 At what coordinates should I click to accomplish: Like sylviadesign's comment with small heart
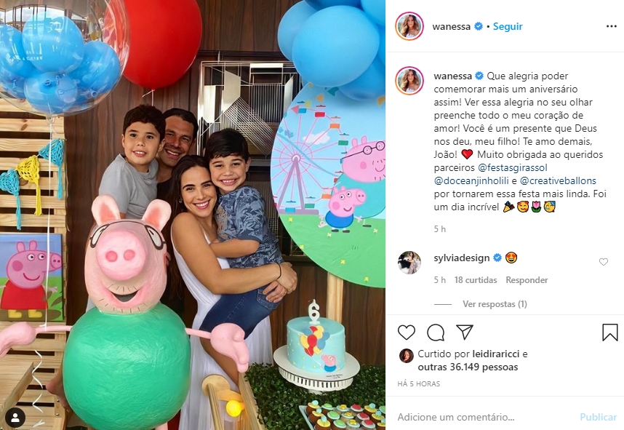[x=604, y=262]
